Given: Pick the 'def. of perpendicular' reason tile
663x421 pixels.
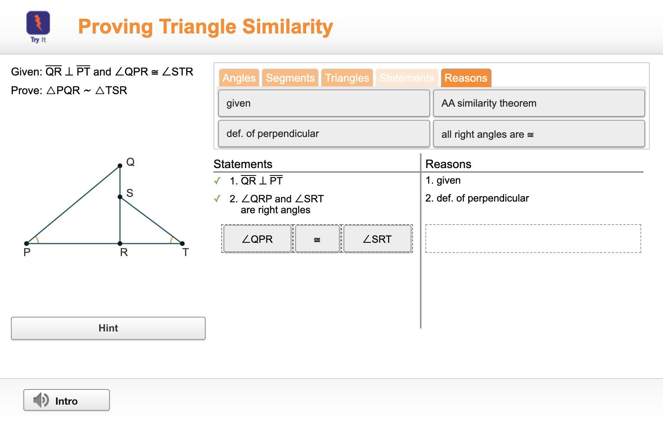Looking at the screenshot, I should coord(324,133).
